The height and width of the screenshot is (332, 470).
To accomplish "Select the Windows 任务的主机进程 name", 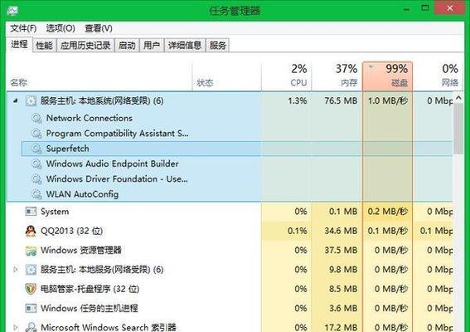I will click(x=90, y=308).
